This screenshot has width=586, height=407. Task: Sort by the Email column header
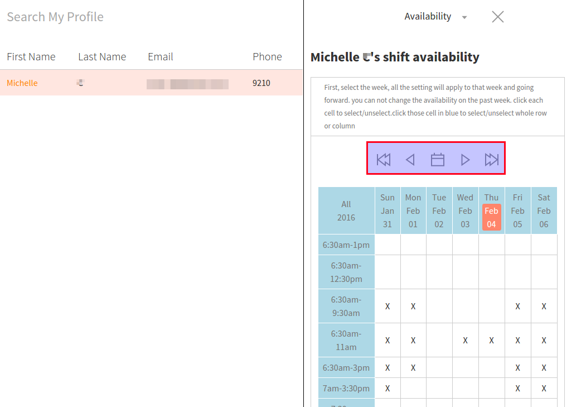tap(161, 57)
